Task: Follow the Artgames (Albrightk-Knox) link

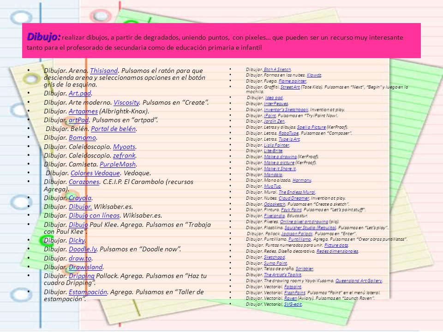Action: [x=83, y=111]
